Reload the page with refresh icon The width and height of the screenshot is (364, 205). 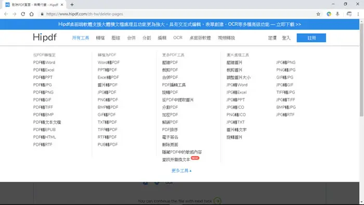[x=23, y=14]
